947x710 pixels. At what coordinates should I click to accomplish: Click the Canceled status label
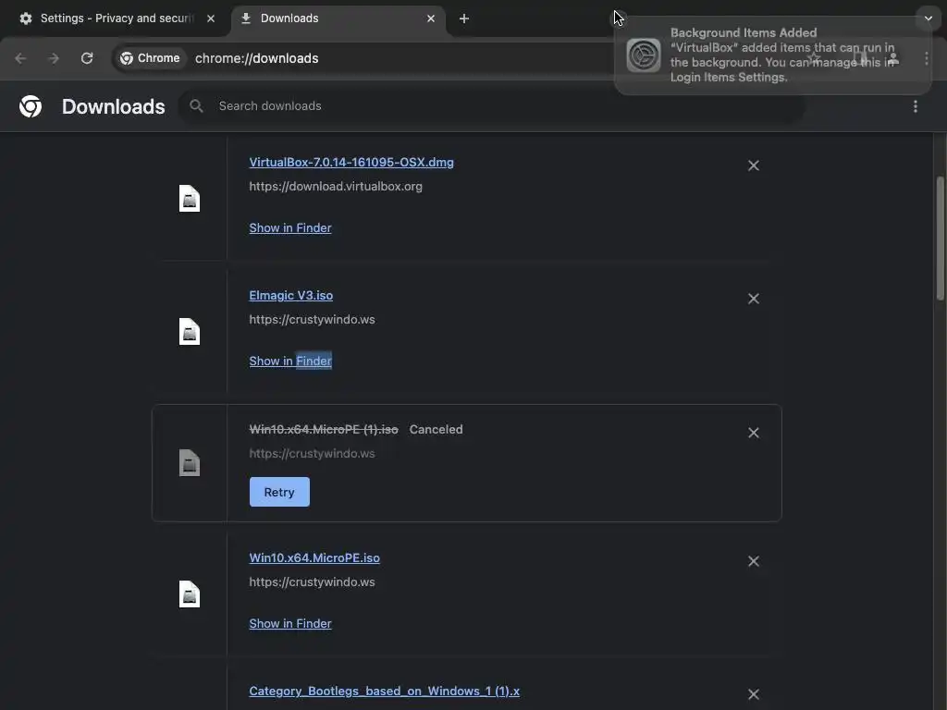[437, 429]
